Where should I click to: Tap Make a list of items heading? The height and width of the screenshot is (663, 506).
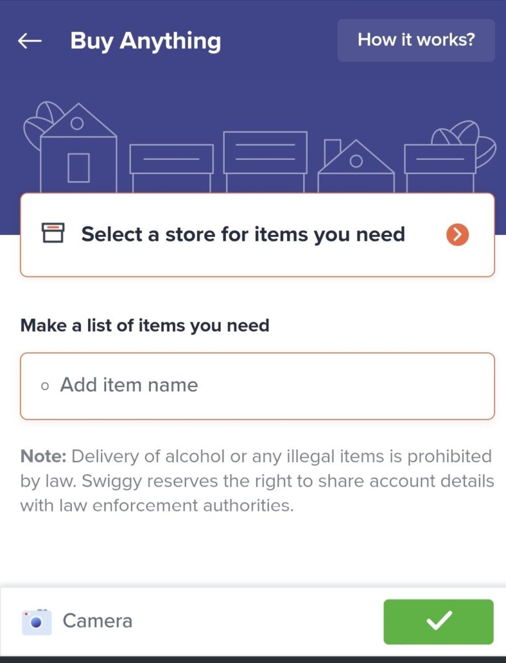pyautogui.click(x=144, y=326)
